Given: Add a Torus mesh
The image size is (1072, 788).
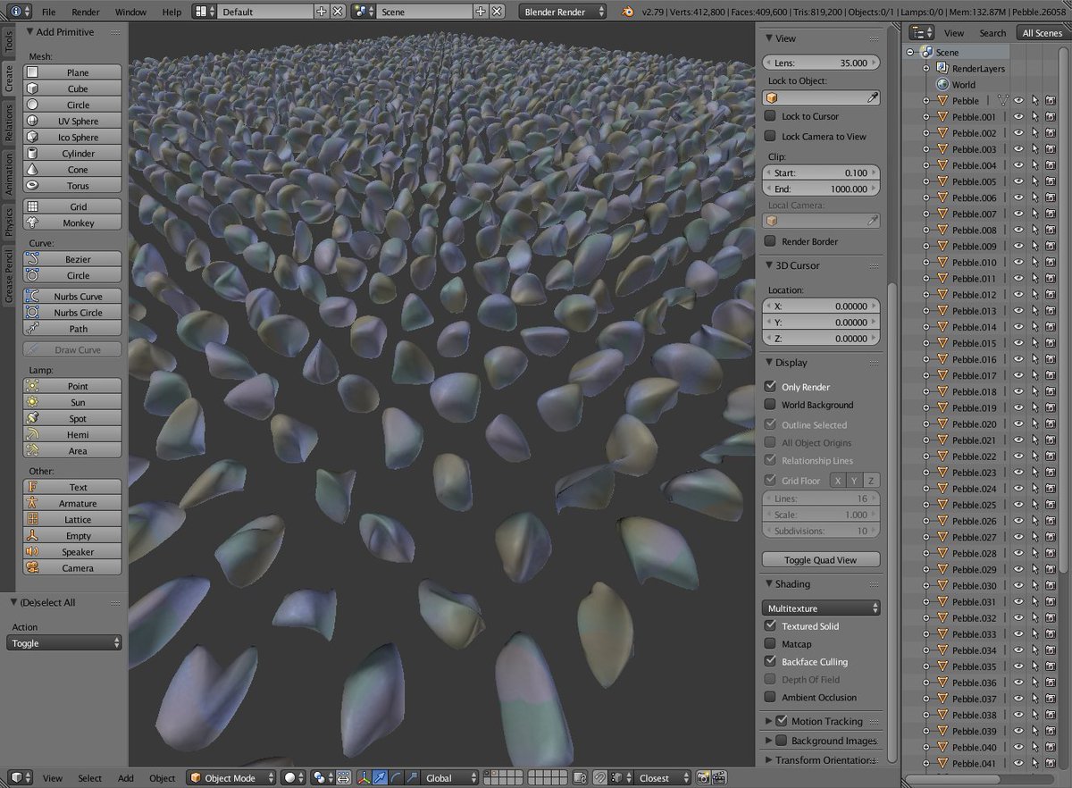Looking at the screenshot, I should pos(72,185).
